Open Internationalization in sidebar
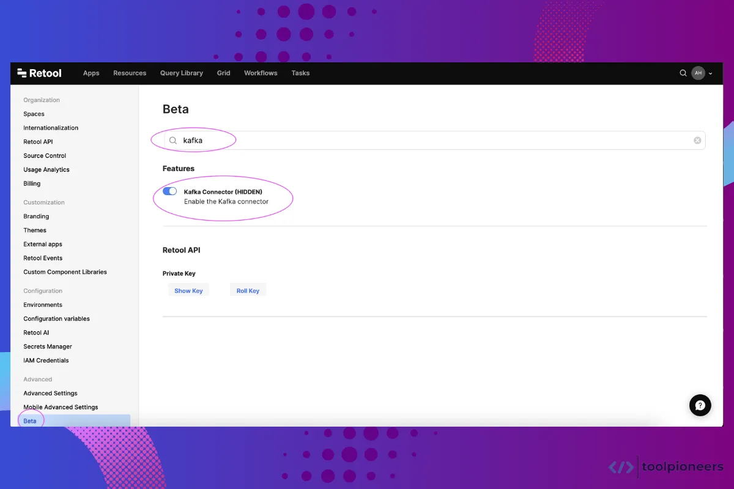Screen dimensions: 734x489 pos(51,128)
